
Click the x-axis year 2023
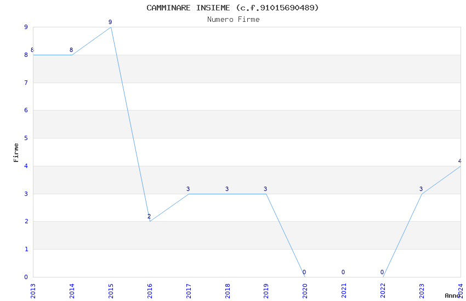422,291
